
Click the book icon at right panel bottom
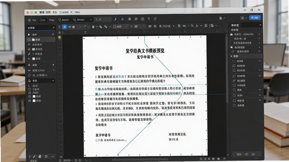click(246, 154)
